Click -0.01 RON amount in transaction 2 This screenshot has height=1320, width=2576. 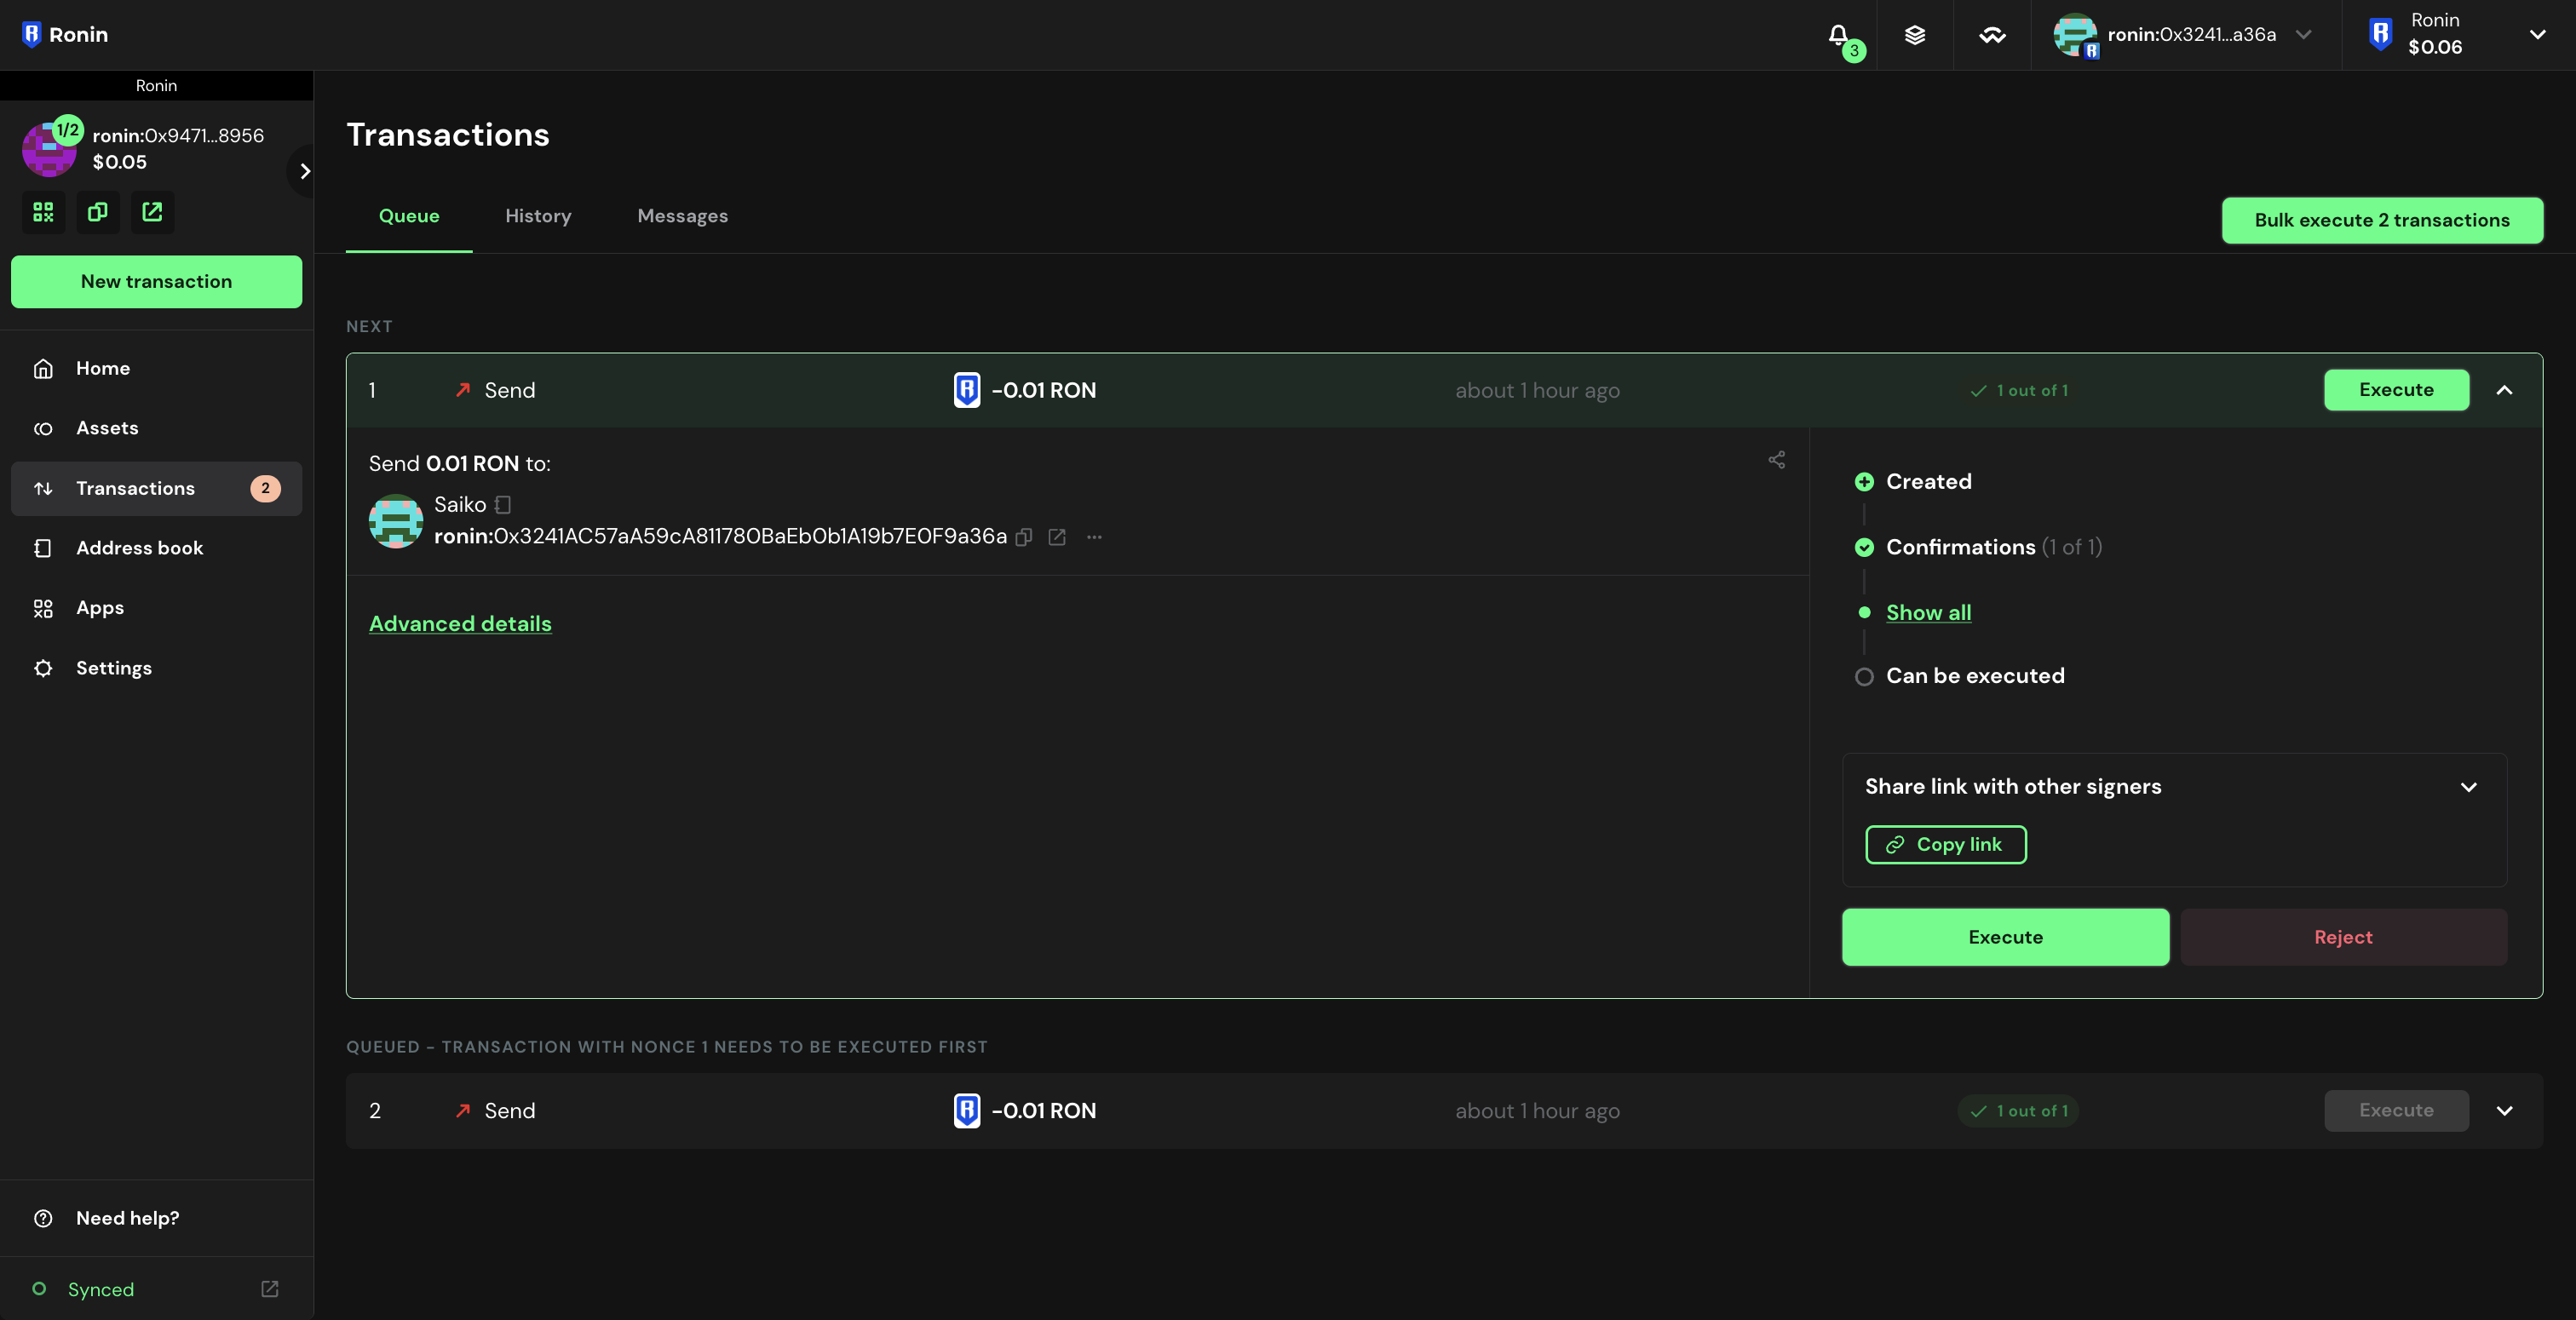(1043, 1111)
